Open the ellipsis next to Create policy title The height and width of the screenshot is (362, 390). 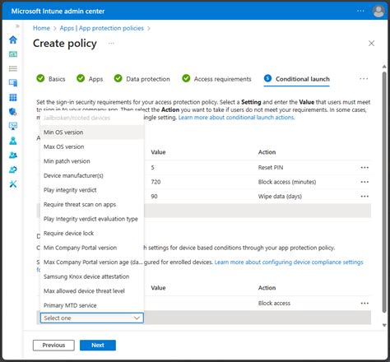tap(111, 44)
